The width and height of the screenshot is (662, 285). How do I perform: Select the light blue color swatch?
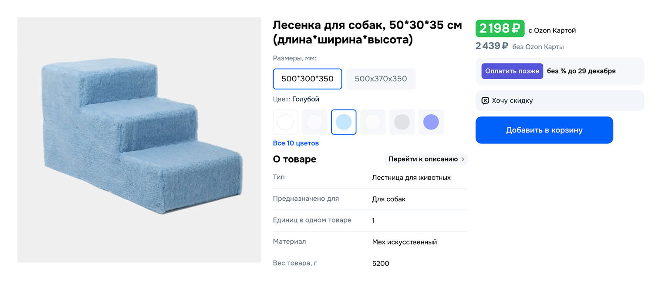(344, 122)
